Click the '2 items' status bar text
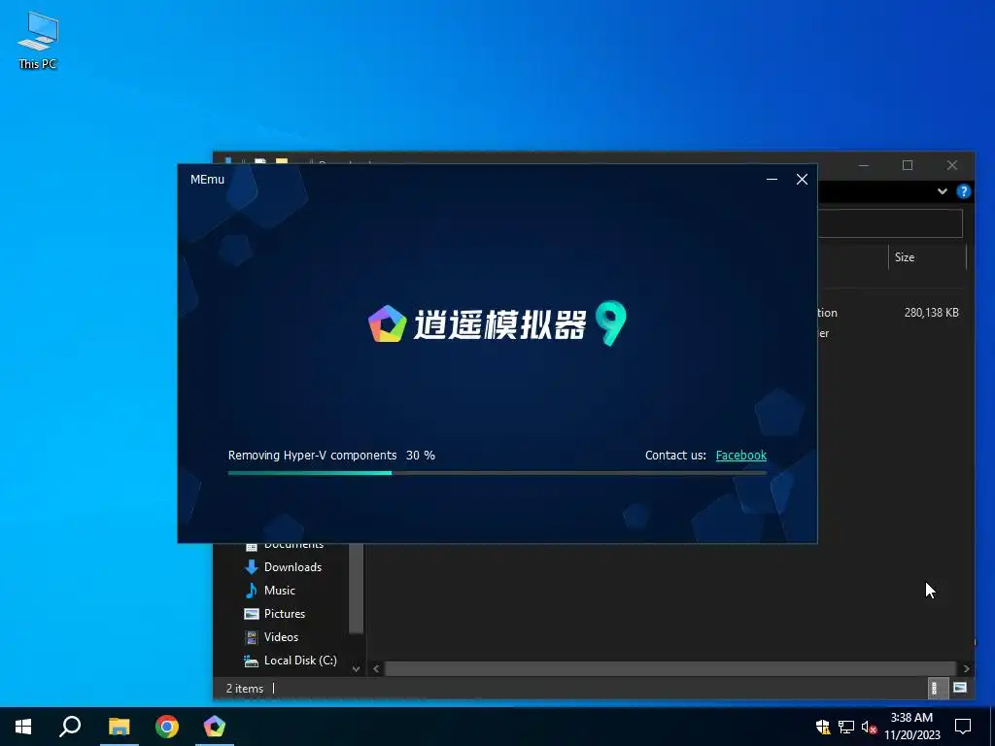995x746 pixels. (x=244, y=689)
